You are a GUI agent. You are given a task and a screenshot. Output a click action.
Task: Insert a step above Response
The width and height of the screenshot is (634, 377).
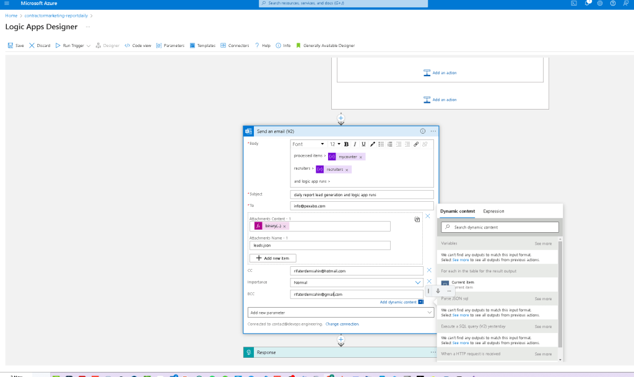(341, 339)
